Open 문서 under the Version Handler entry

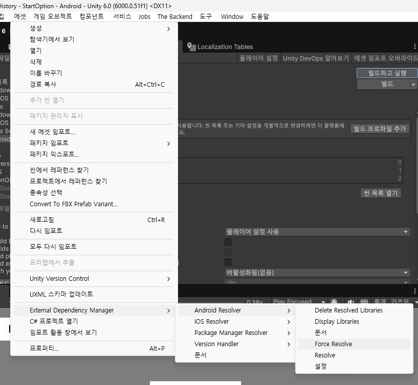pos(236,355)
